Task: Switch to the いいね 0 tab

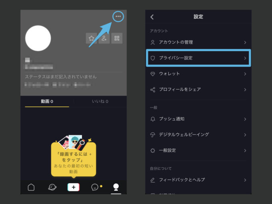Action: coord(100,102)
